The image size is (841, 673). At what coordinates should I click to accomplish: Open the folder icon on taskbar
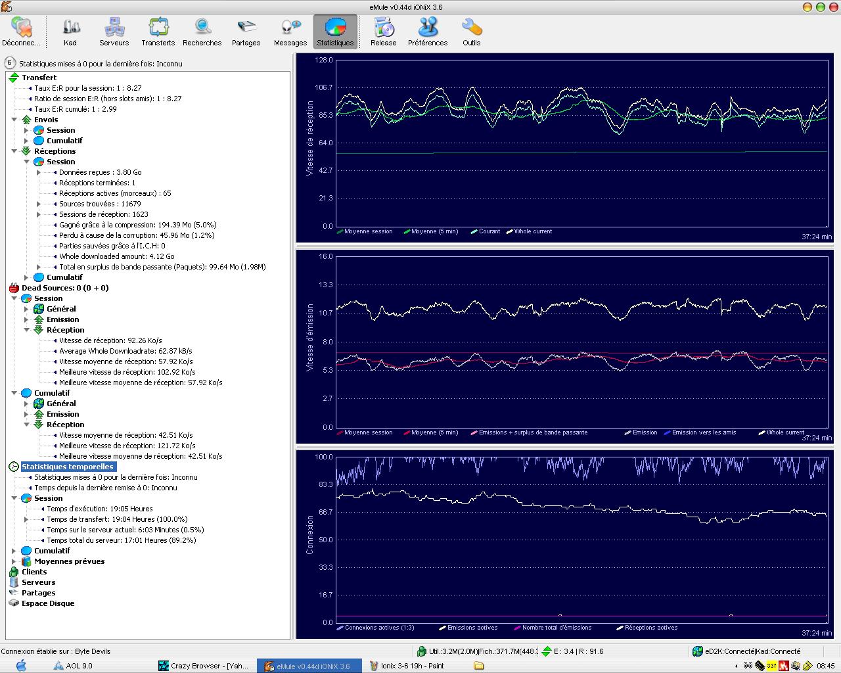(479, 666)
